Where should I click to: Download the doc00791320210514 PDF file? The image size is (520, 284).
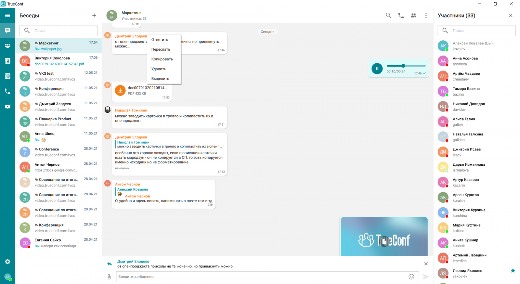120,91
